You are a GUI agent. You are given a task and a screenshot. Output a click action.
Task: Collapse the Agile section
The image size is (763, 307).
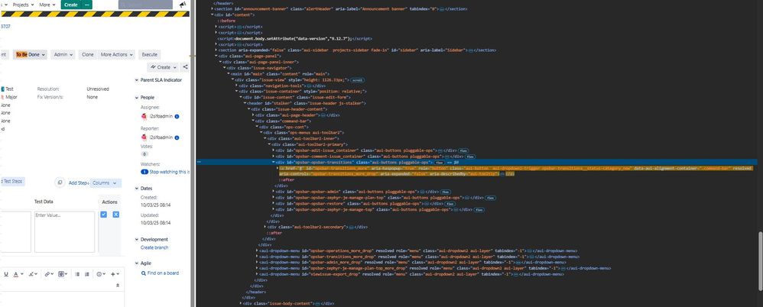click(137, 263)
